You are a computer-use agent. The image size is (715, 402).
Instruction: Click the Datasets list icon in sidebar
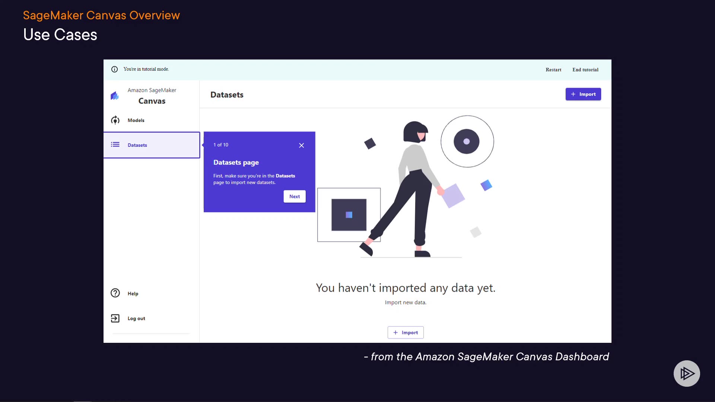[x=115, y=144]
